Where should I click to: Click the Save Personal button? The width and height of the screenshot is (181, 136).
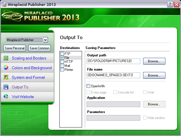point(14,48)
